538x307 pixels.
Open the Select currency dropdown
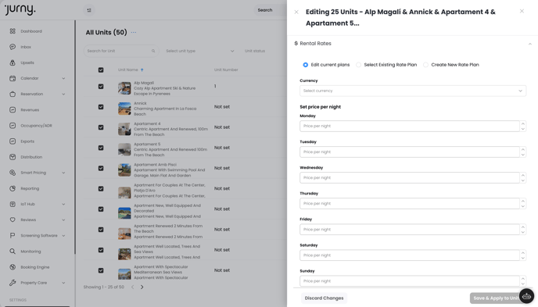coord(413,91)
